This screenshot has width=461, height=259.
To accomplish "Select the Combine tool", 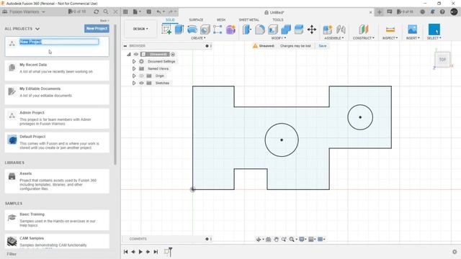I will [286, 29].
